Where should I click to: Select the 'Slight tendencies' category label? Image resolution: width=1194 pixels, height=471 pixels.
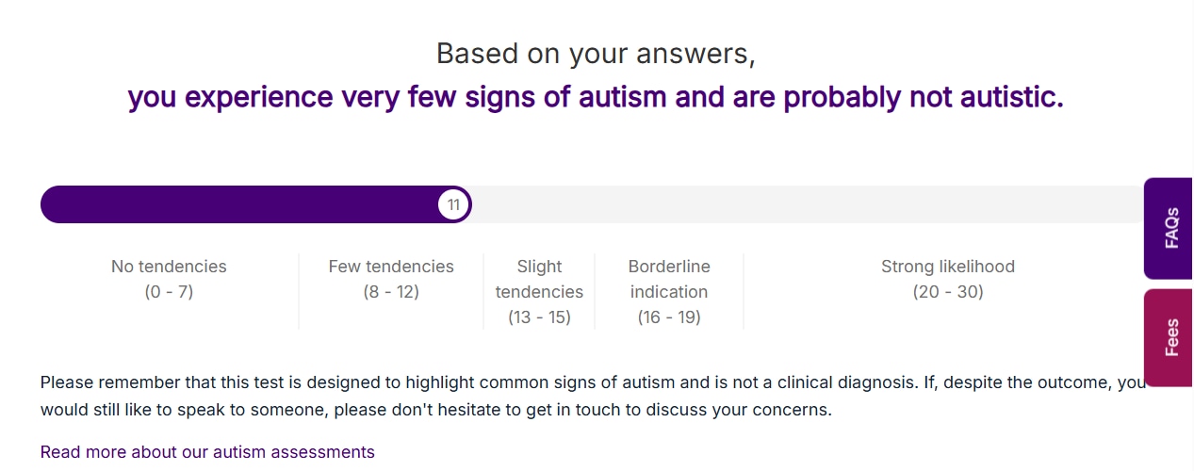pyautogui.click(x=539, y=279)
